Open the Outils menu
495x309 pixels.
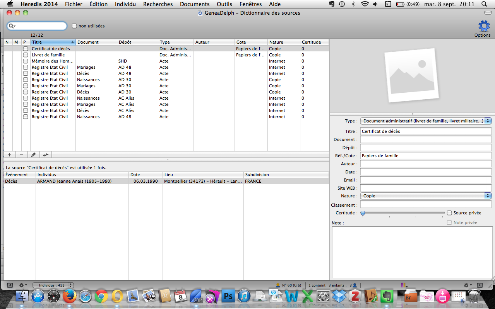pyautogui.click(x=224, y=4)
